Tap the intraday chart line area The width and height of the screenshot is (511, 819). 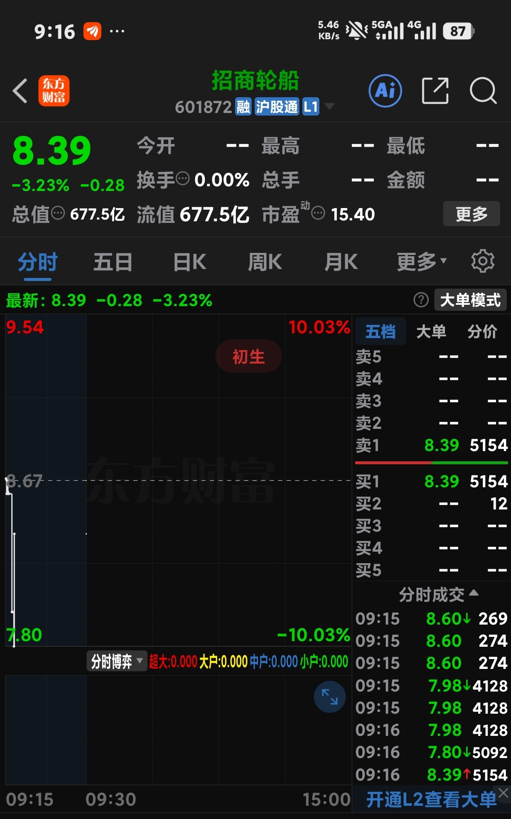coord(178,480)
